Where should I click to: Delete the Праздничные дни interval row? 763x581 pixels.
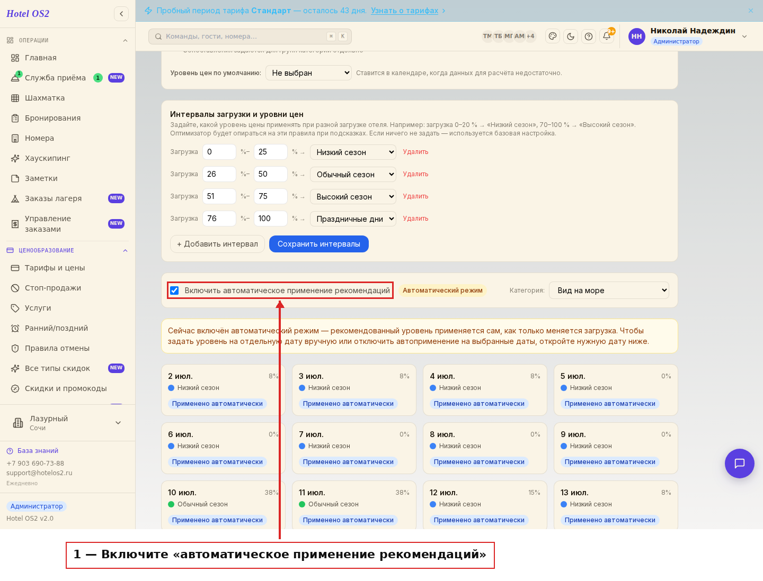[415, 219]
